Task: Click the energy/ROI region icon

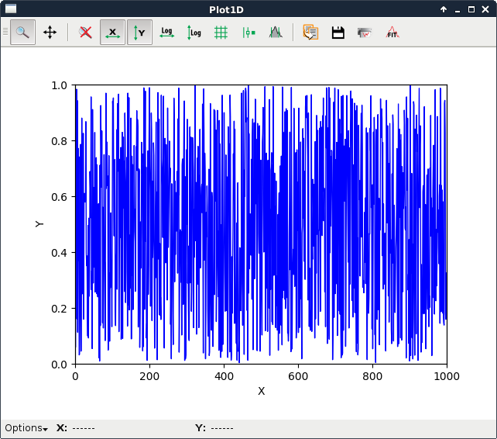Action: (x=248, y=33)
